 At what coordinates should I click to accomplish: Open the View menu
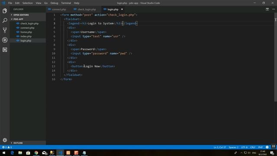[x=39, y=3]
